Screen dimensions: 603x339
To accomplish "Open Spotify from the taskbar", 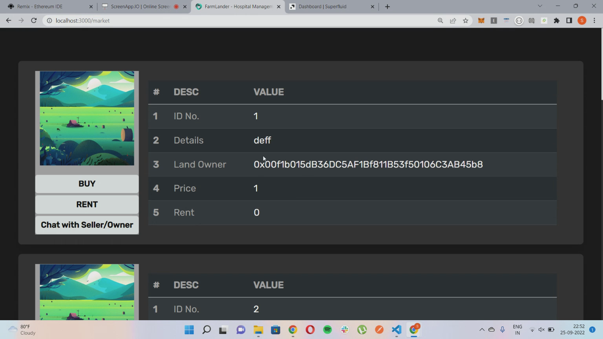I will (327, 330).
